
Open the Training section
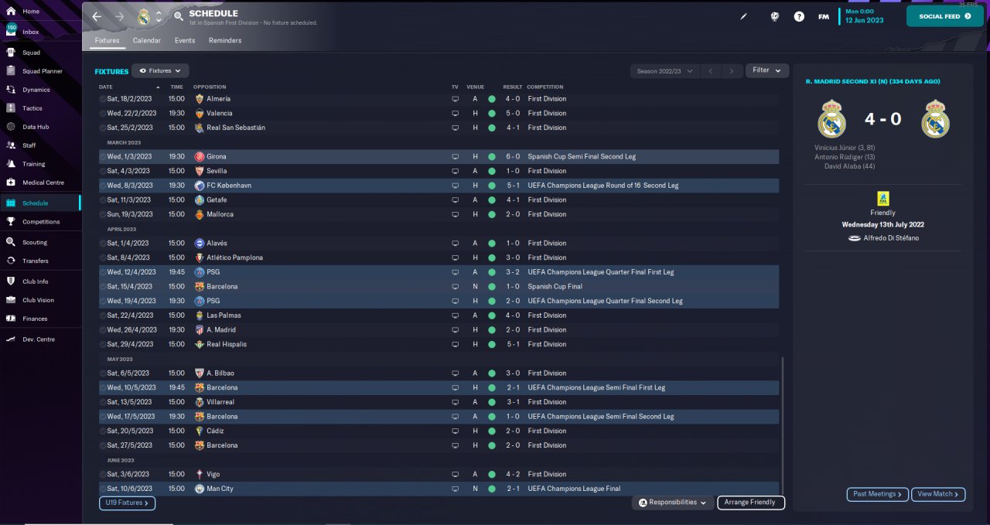tap(40, 164)
